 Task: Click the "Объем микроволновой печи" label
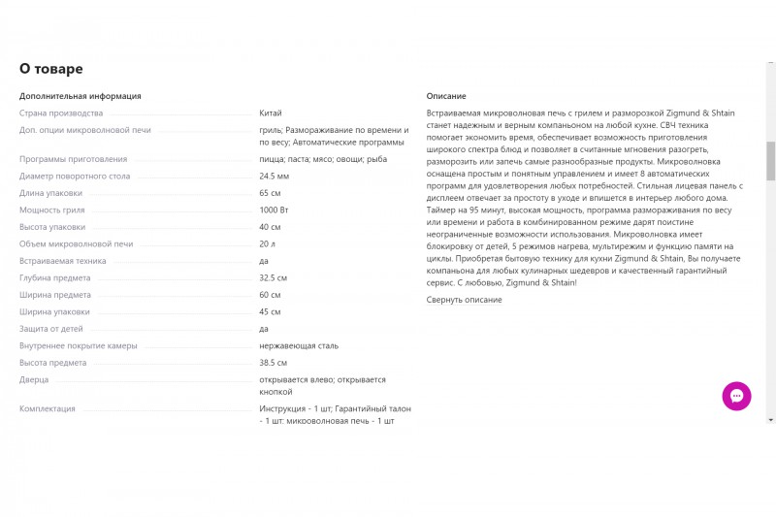[77, 243]
